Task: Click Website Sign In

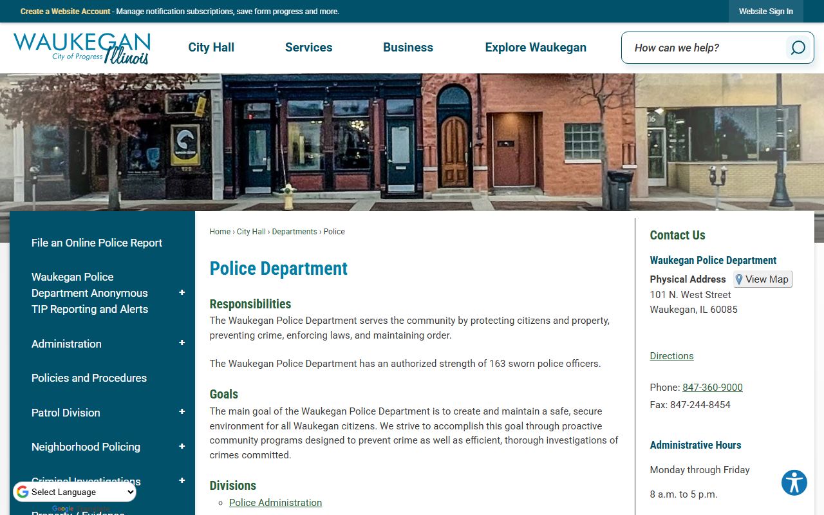Action: (x=765, y=12)
